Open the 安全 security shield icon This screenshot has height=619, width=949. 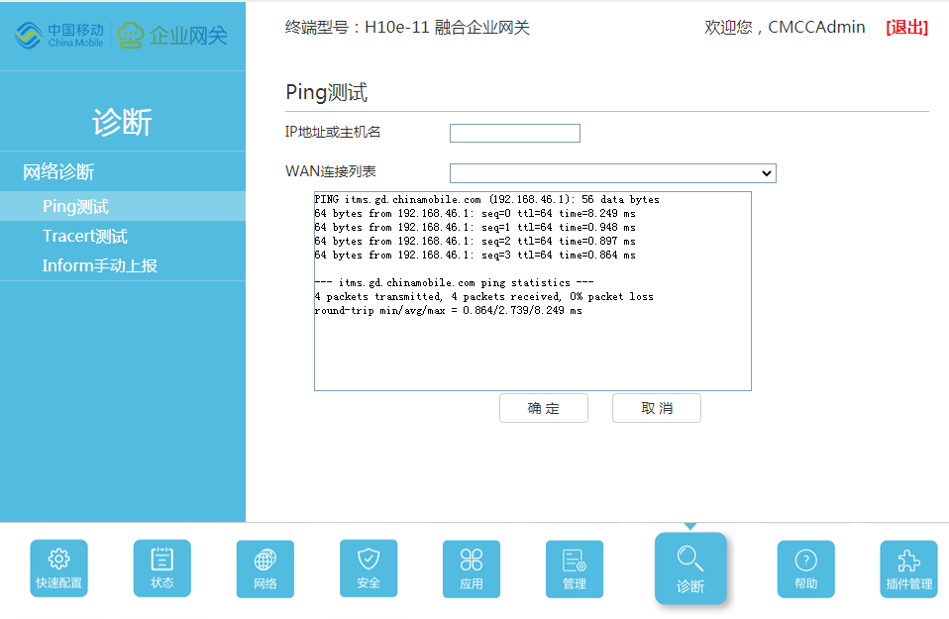tap(369, 567)
